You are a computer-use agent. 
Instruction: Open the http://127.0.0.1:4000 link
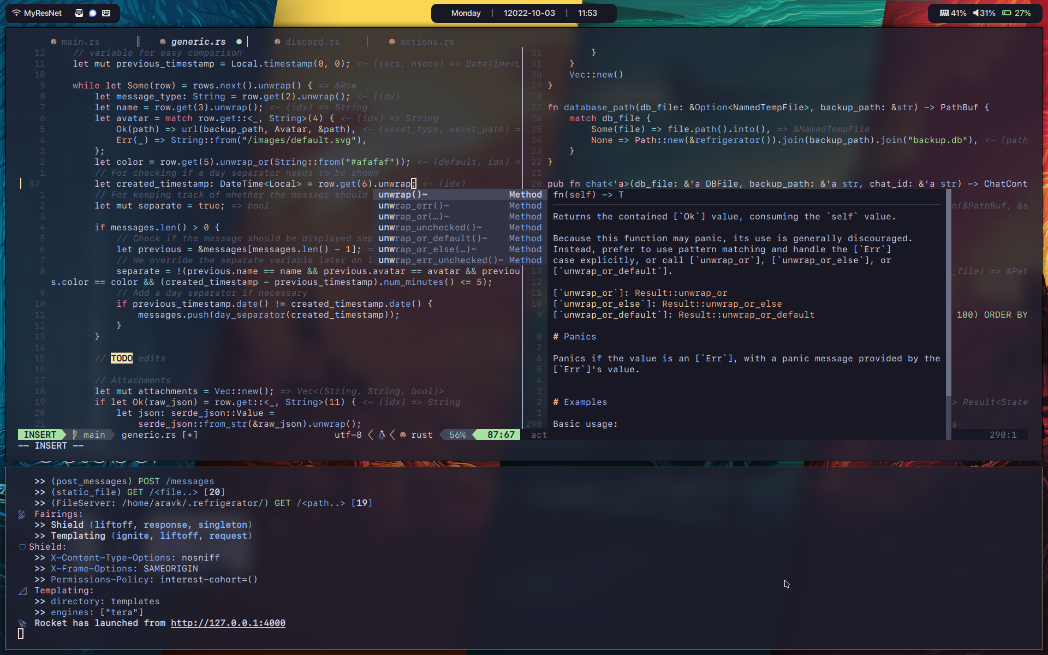coord(228,623)
